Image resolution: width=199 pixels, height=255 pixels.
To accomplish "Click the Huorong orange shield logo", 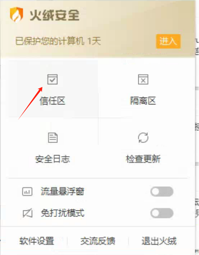I will coord(16,14).
